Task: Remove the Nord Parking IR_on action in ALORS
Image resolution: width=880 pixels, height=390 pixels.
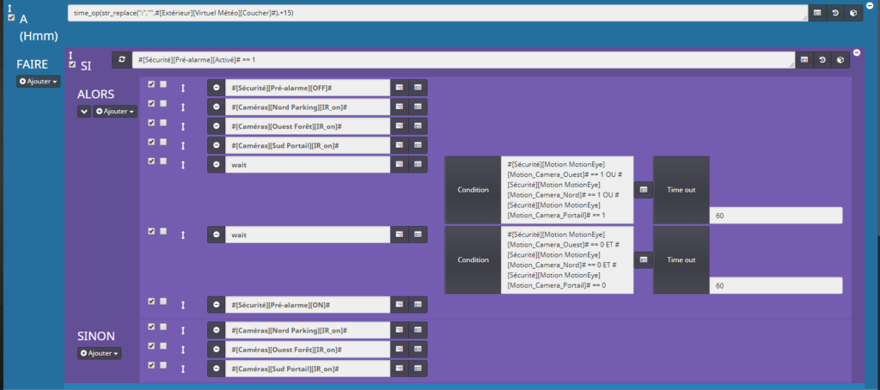Action: tap(216, 107)
